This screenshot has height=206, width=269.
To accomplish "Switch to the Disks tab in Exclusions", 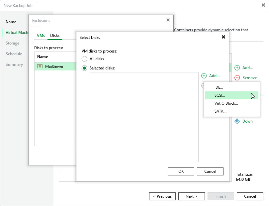I will click(x=55, y=36).
